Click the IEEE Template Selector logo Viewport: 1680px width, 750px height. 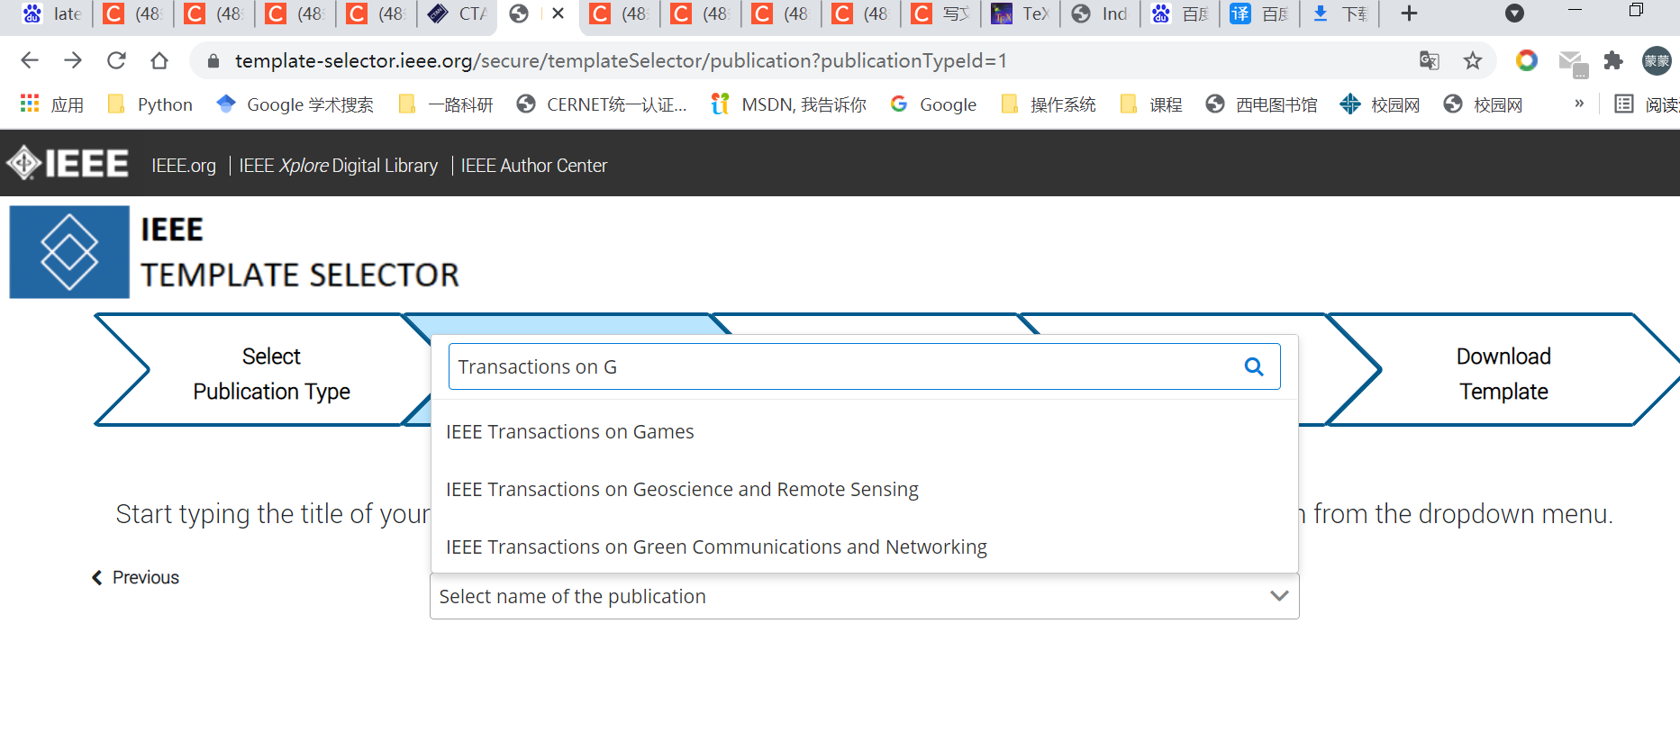click(x=234, y=252)
